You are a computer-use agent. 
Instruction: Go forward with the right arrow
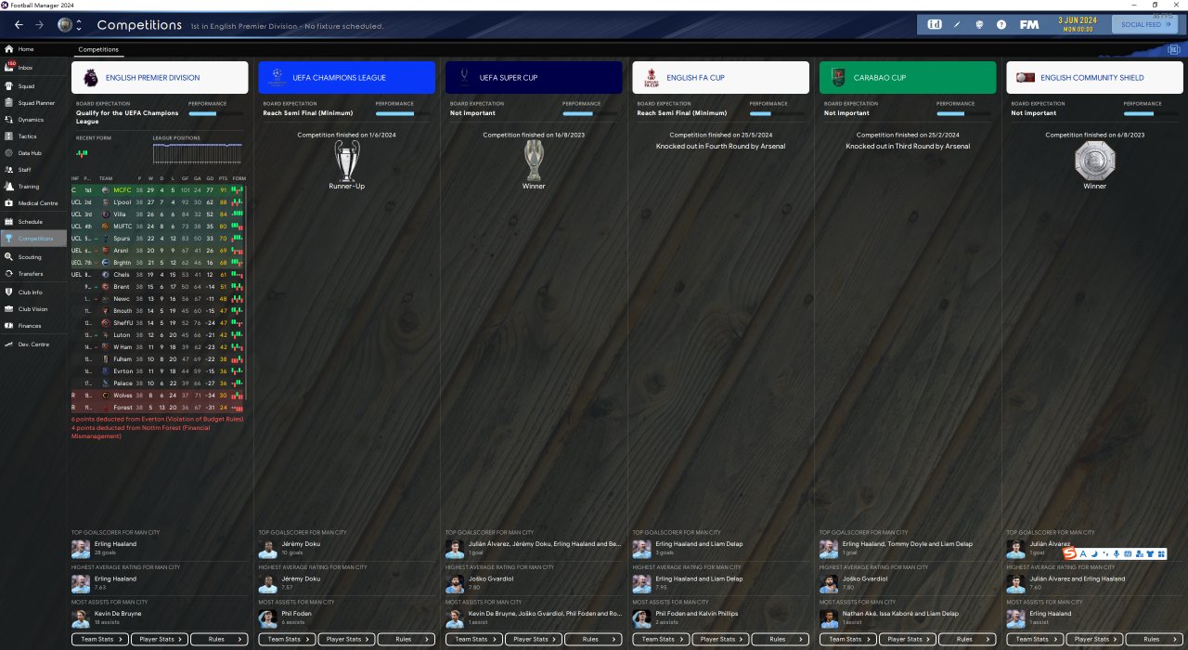tap(39, 24)
